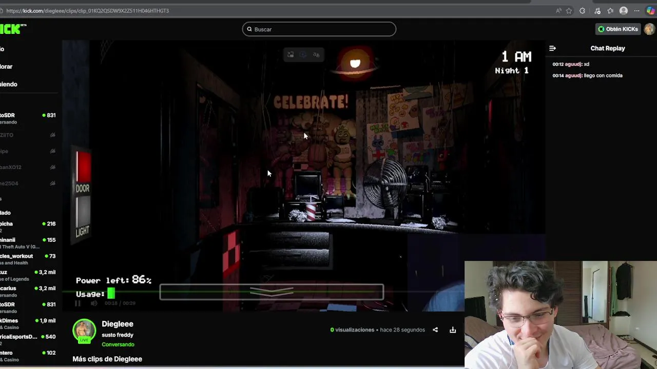Click the Obtén KICKs button
657x369 pixels.
point(617,29)
